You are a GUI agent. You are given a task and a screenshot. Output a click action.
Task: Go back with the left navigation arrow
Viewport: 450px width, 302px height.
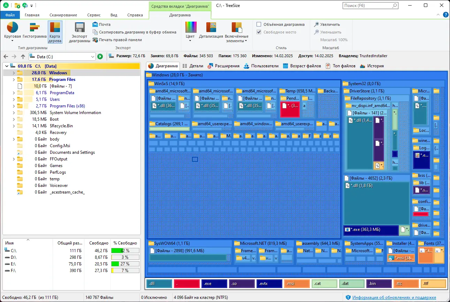(6, 56)
